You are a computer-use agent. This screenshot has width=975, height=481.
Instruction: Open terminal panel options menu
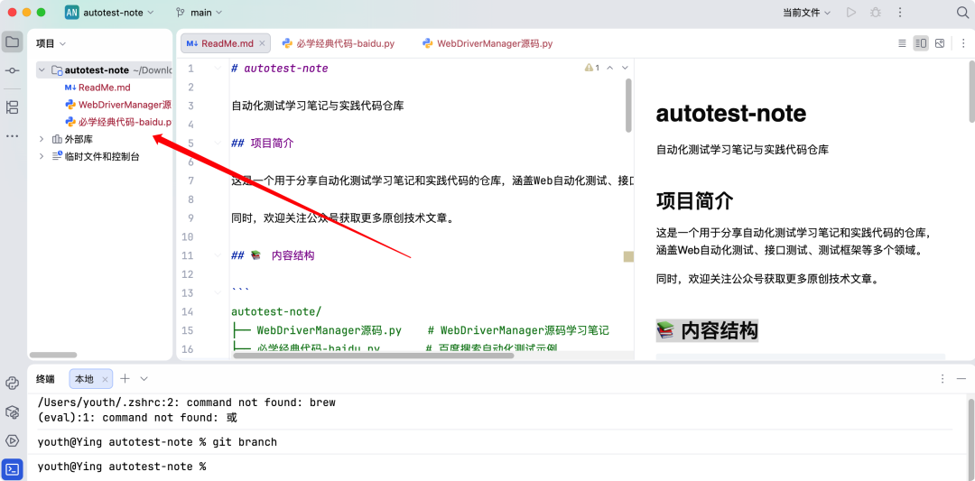[x=943, y=378]
